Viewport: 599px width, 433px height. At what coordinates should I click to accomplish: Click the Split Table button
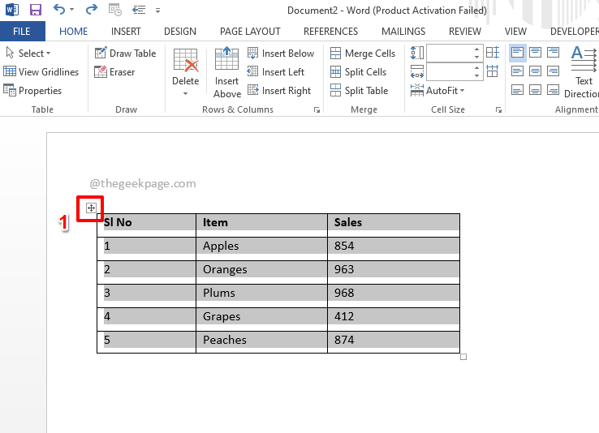coord(358,91)
